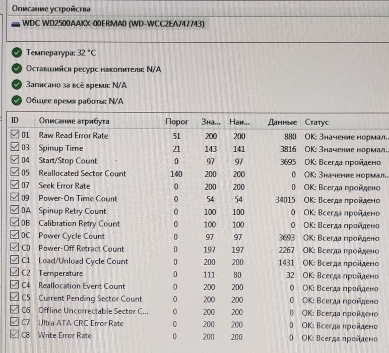This screenshot has width=389, height=353.
Task: Toggle checkbox for C0 Power-Off Retract Count
Action: 15,247
